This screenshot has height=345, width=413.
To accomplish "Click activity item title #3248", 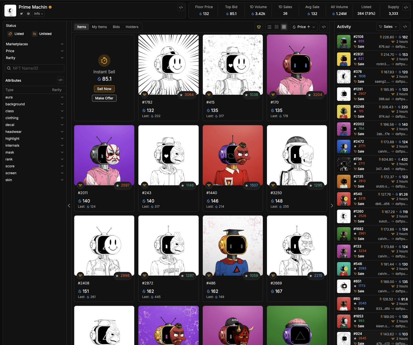I will (359, 107).
